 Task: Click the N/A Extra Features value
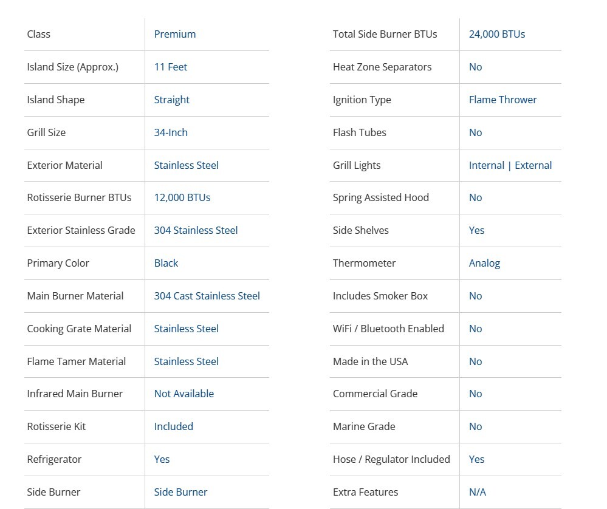[478, 492]
